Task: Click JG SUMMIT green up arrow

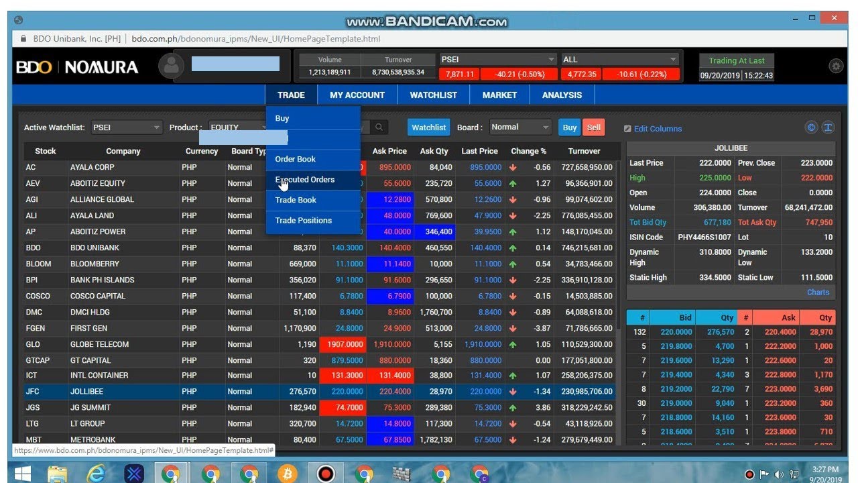Action: click(x=513, y=408)
